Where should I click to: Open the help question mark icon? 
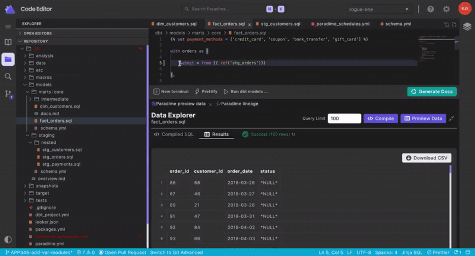click(x=430, y=9)
